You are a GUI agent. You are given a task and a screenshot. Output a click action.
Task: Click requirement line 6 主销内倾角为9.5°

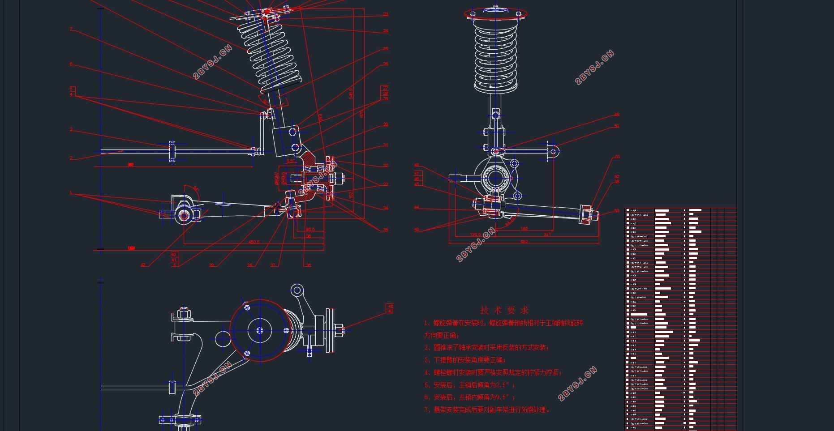(470, 397)
